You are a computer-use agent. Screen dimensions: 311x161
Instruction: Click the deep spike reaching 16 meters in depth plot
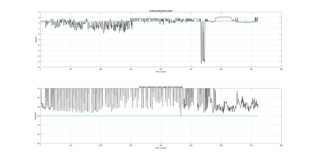coord(203,43)
